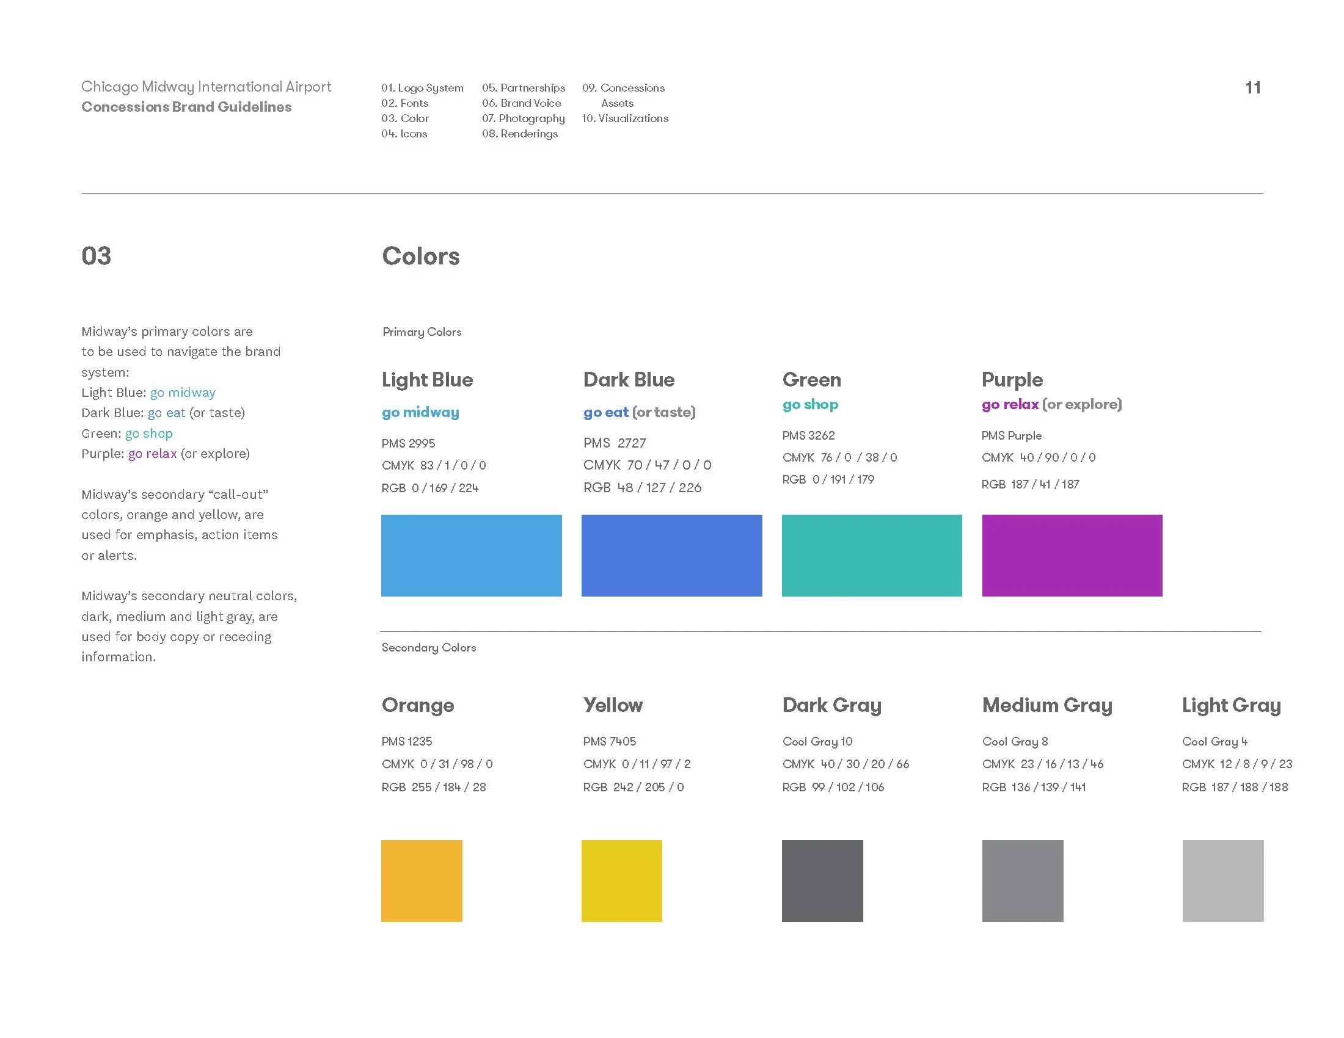Click the Orange secondary color swatch
The width and height of the screenshot is (1344, 1038).
[x=422, y=880]
